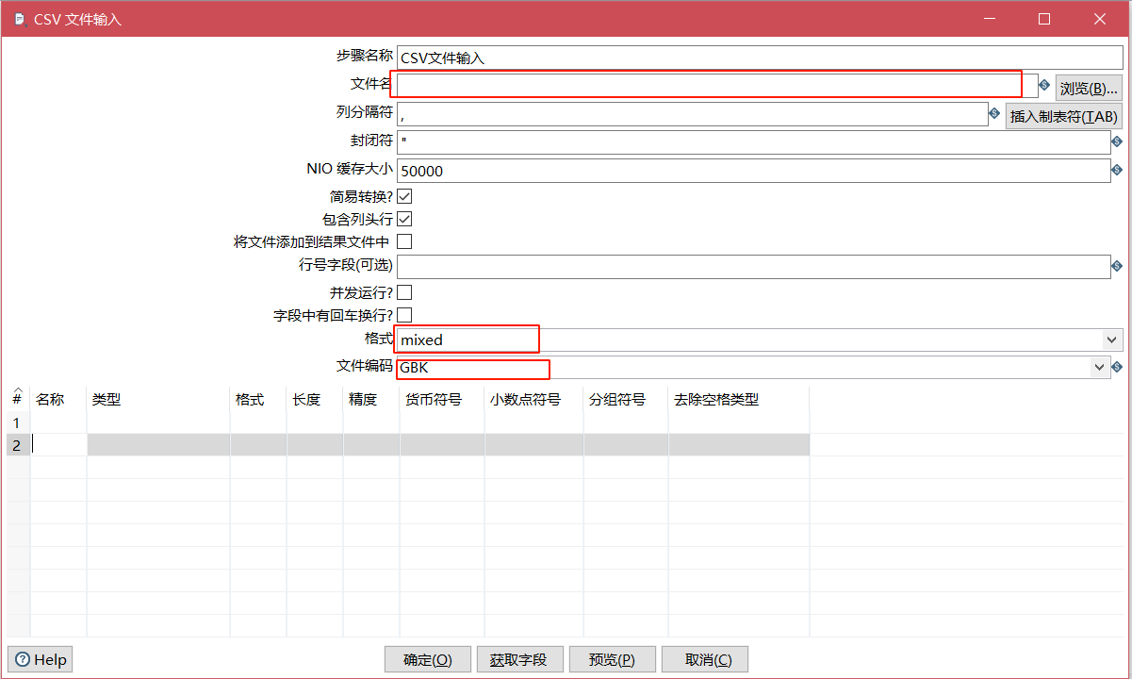The image size is (1132, 679).
Task: Open the 文件编码 GBK dropdown
Action: tap(1098, 367)
